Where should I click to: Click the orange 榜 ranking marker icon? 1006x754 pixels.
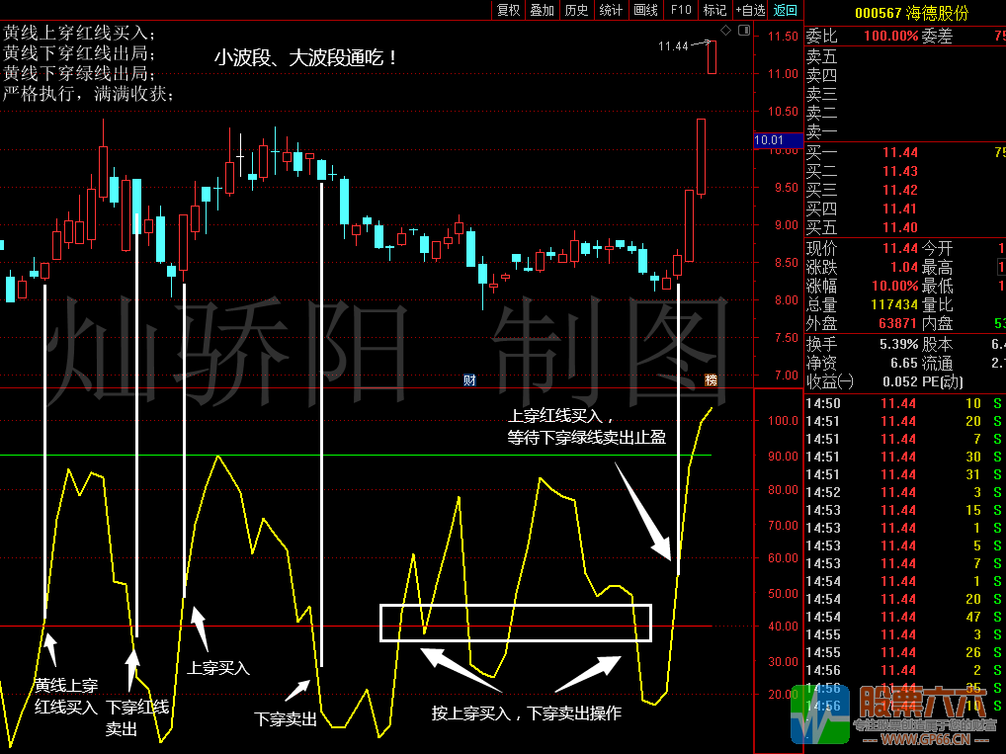(711, 379)
